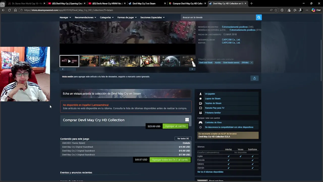This screenshot has height=182, width=323.
Task: Click the read aloud icon in address bar
Action: pos(271,10)
